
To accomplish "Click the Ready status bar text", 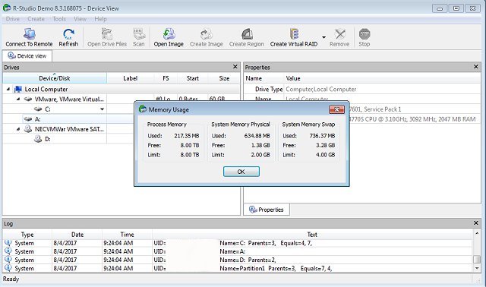I will point(11,279).
